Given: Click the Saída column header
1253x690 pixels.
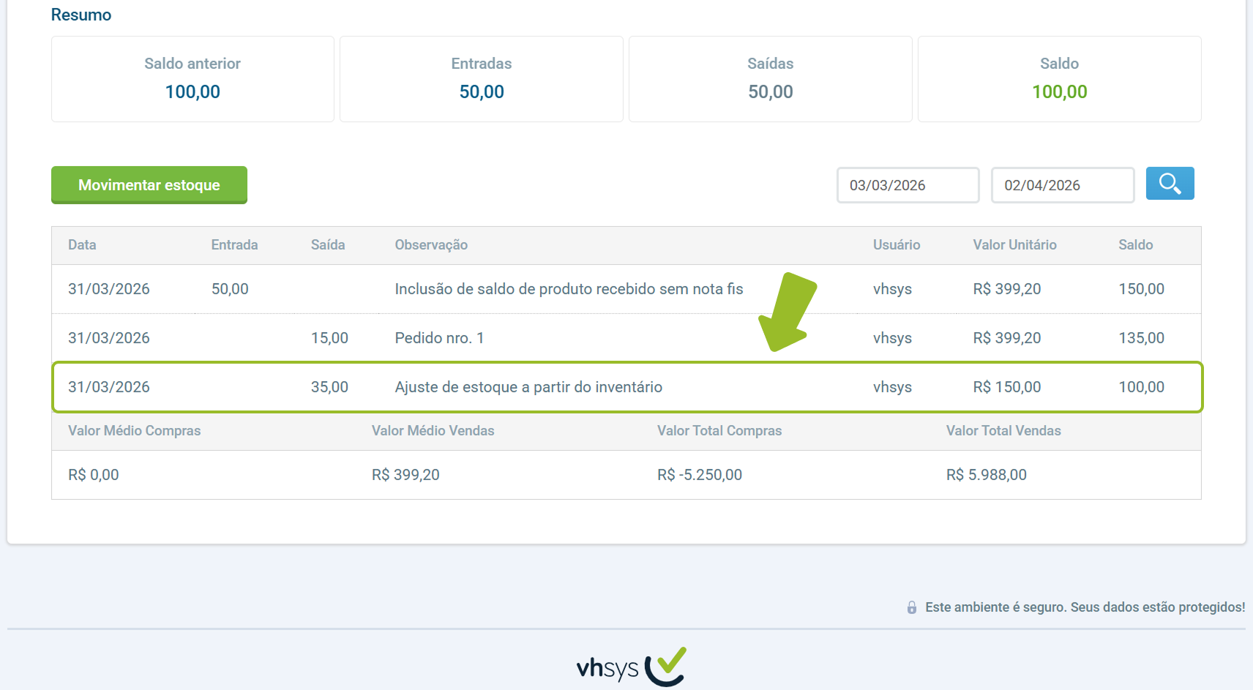Looking at the screenshot, I should click(328, 245).
